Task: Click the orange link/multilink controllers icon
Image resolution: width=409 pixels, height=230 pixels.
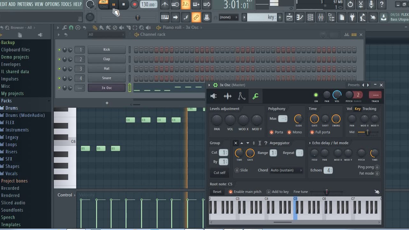Action: [196, 17]
